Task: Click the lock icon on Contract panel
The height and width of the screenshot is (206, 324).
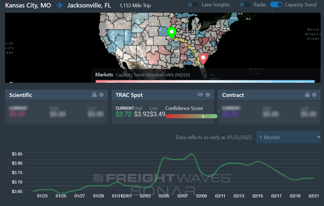Action: point(307,95)
